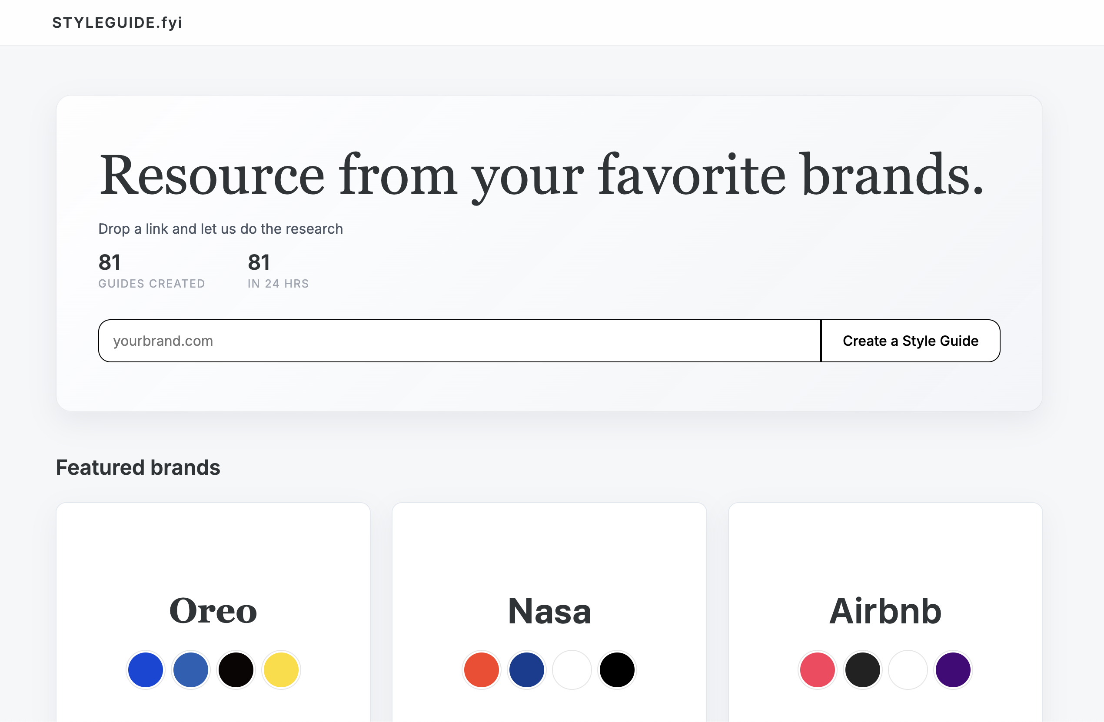
Task: Select the red-orange swatch on the Nasa card
Action: coord(481,669)
